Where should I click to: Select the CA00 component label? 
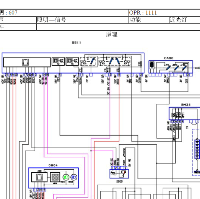[x=169, y=58]
